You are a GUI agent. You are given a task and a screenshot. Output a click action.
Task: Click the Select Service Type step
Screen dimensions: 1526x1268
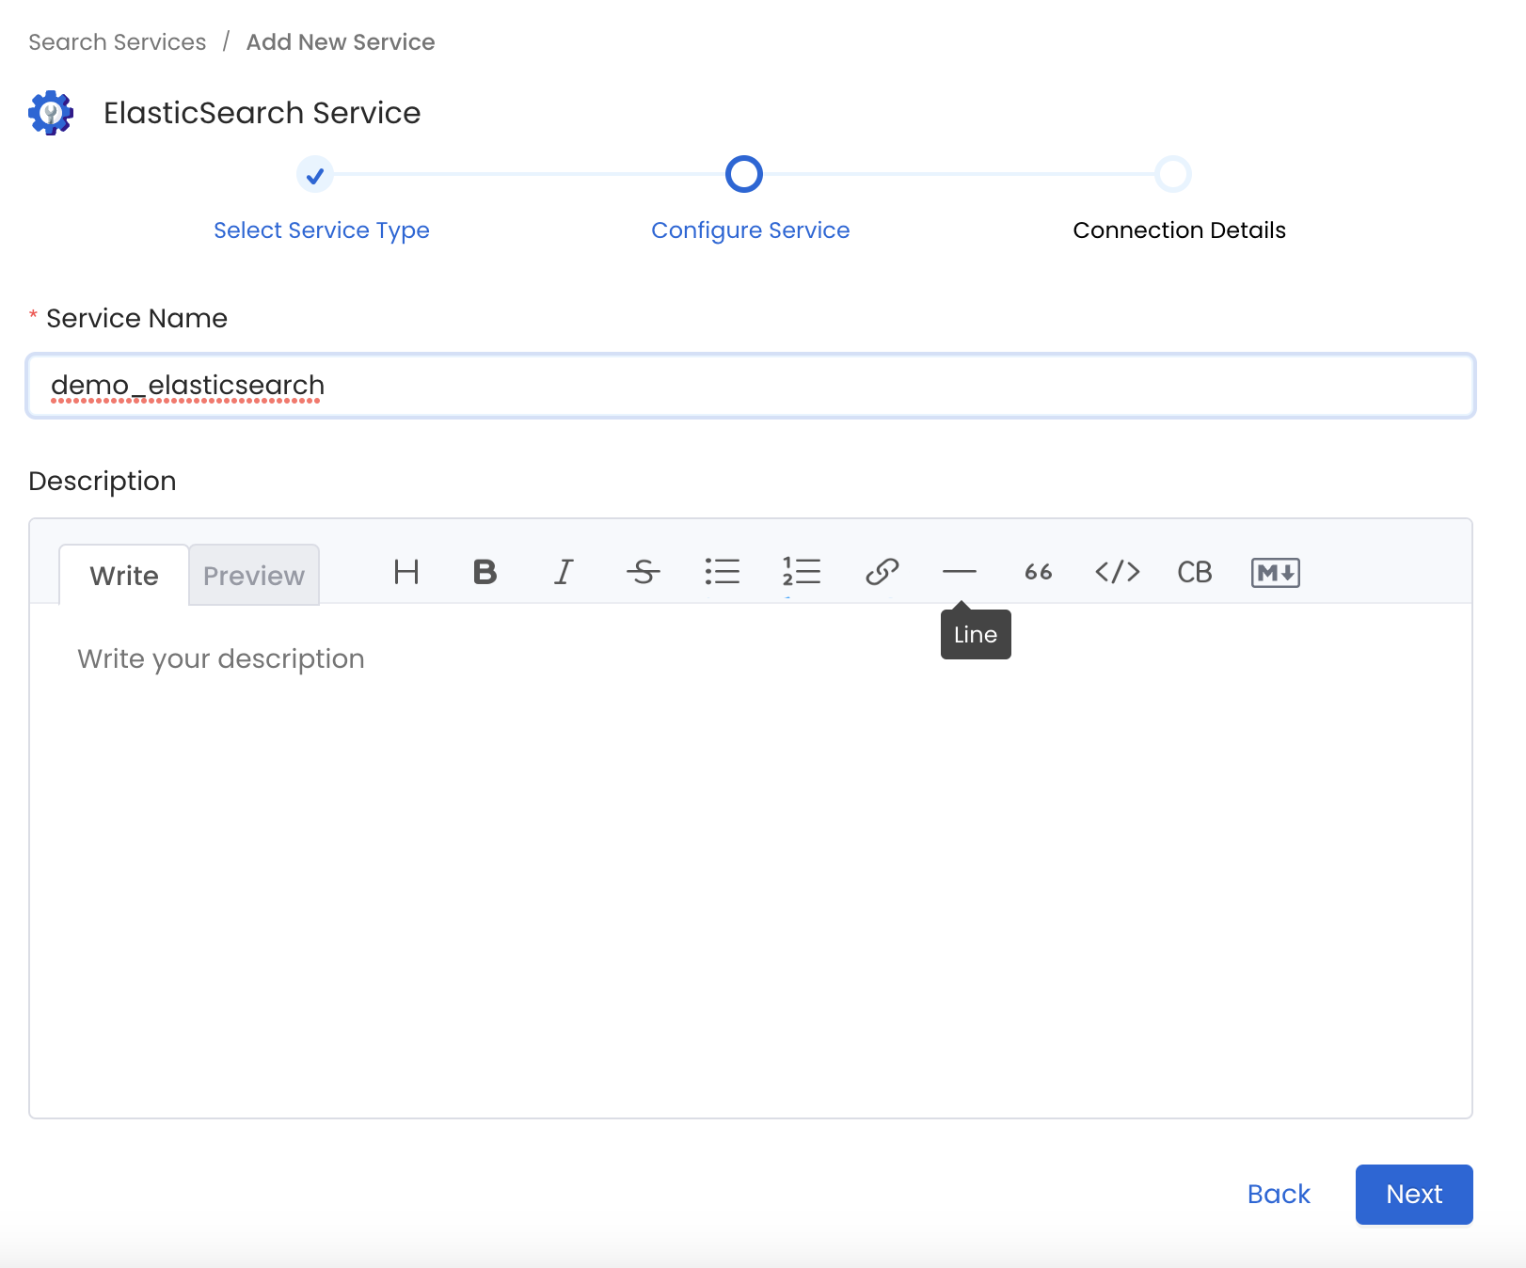coord(321,230)
